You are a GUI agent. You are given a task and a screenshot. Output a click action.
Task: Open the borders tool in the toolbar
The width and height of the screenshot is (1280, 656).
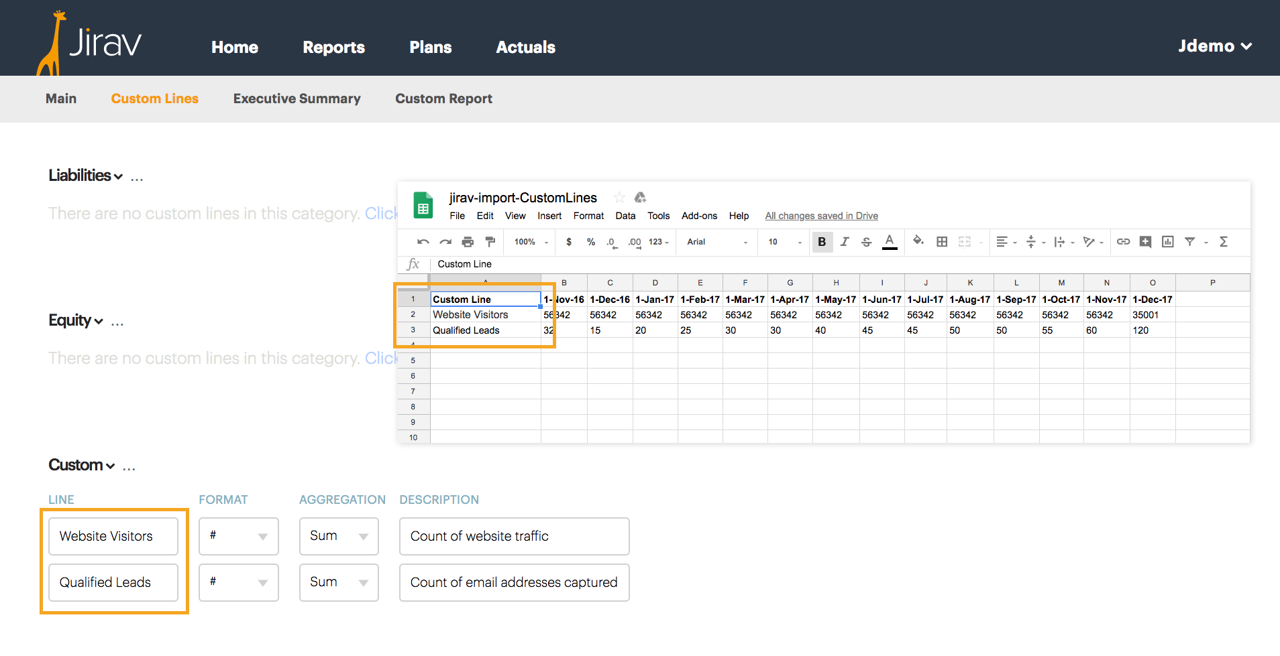point(942,242)
